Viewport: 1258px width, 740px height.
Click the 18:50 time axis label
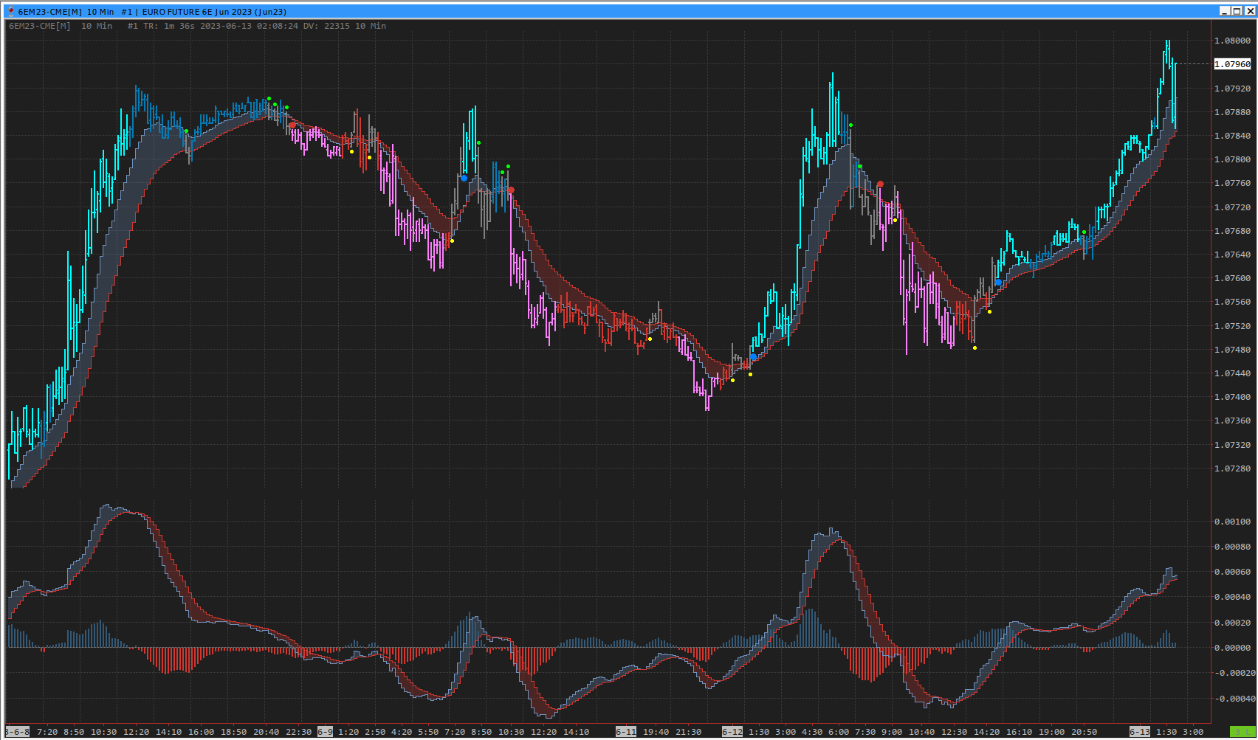233,732
